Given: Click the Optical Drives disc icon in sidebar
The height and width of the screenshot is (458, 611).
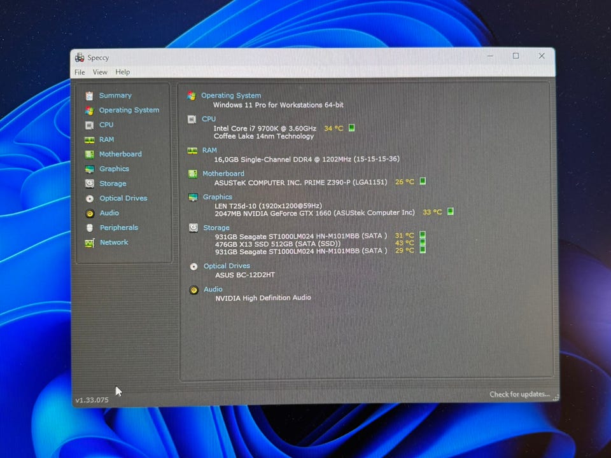Looking at the screenshot, I should [x=90, y=198].
